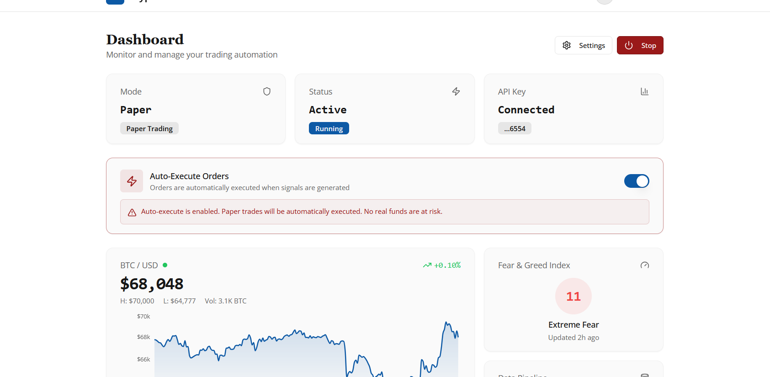The image size is (770, 377).
Task: Click the Fear & Greed value 11 circle
Action: pyautogui.click(x=573, y=296)
